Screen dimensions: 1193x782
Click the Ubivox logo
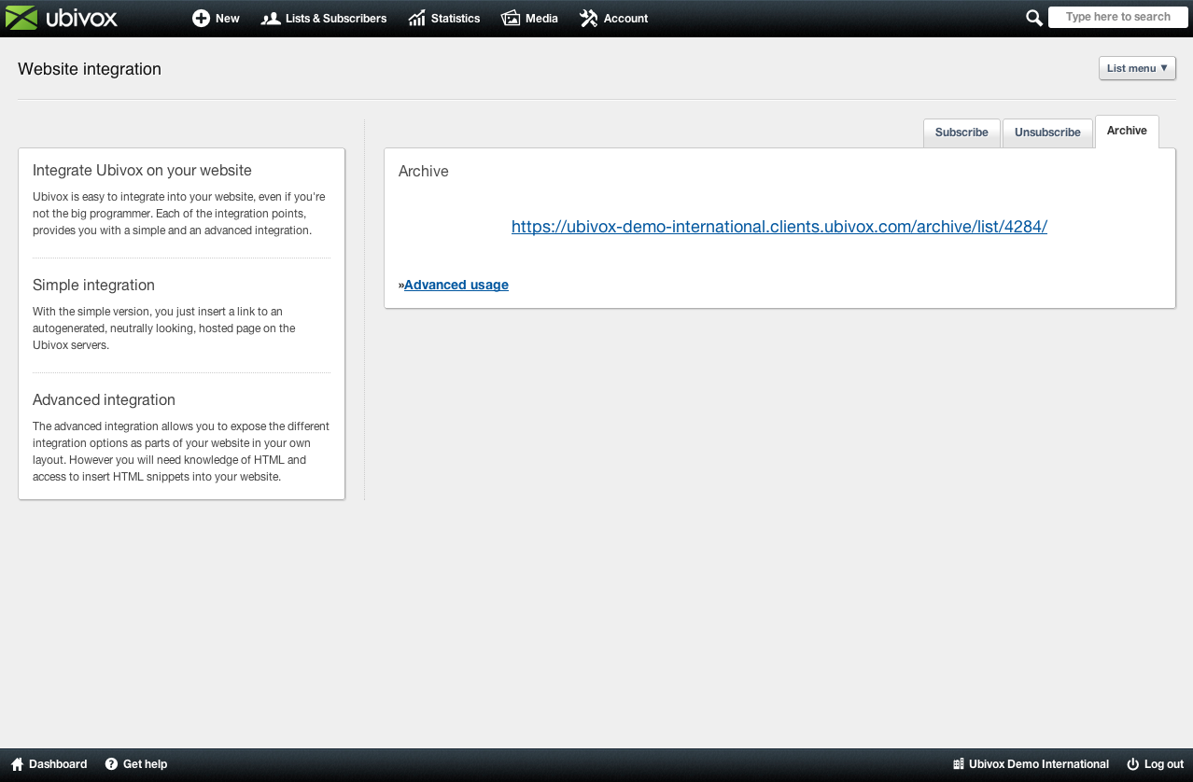[x=62, y=18]
